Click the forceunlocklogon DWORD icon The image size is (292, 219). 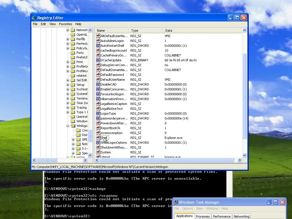point(98,94)
